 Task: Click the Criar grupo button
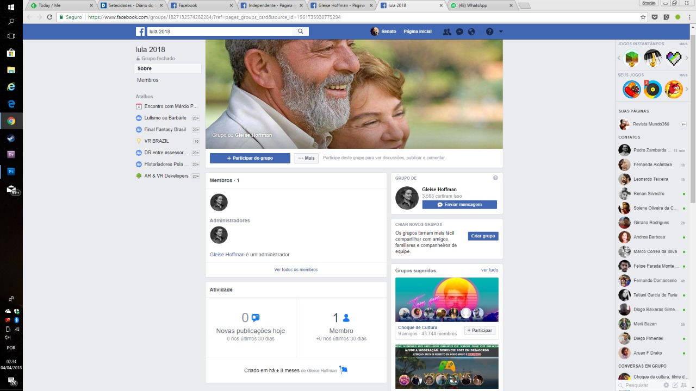coord(483,236)
